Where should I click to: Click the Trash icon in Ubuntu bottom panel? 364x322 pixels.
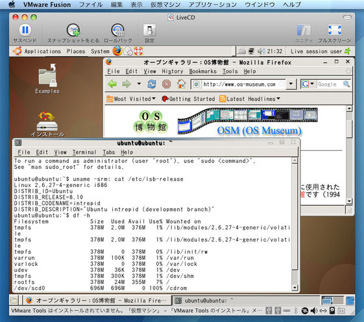pyautogui.click(x=350, y=301)
